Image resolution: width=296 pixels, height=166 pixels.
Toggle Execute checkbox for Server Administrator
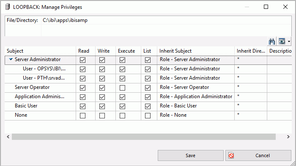point(122,60)
